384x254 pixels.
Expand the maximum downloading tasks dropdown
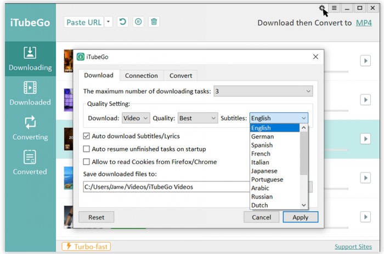[263, 91]
